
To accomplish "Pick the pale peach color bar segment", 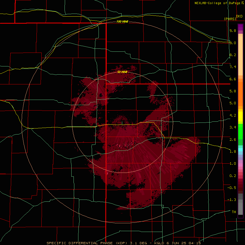I will [240, 56].
